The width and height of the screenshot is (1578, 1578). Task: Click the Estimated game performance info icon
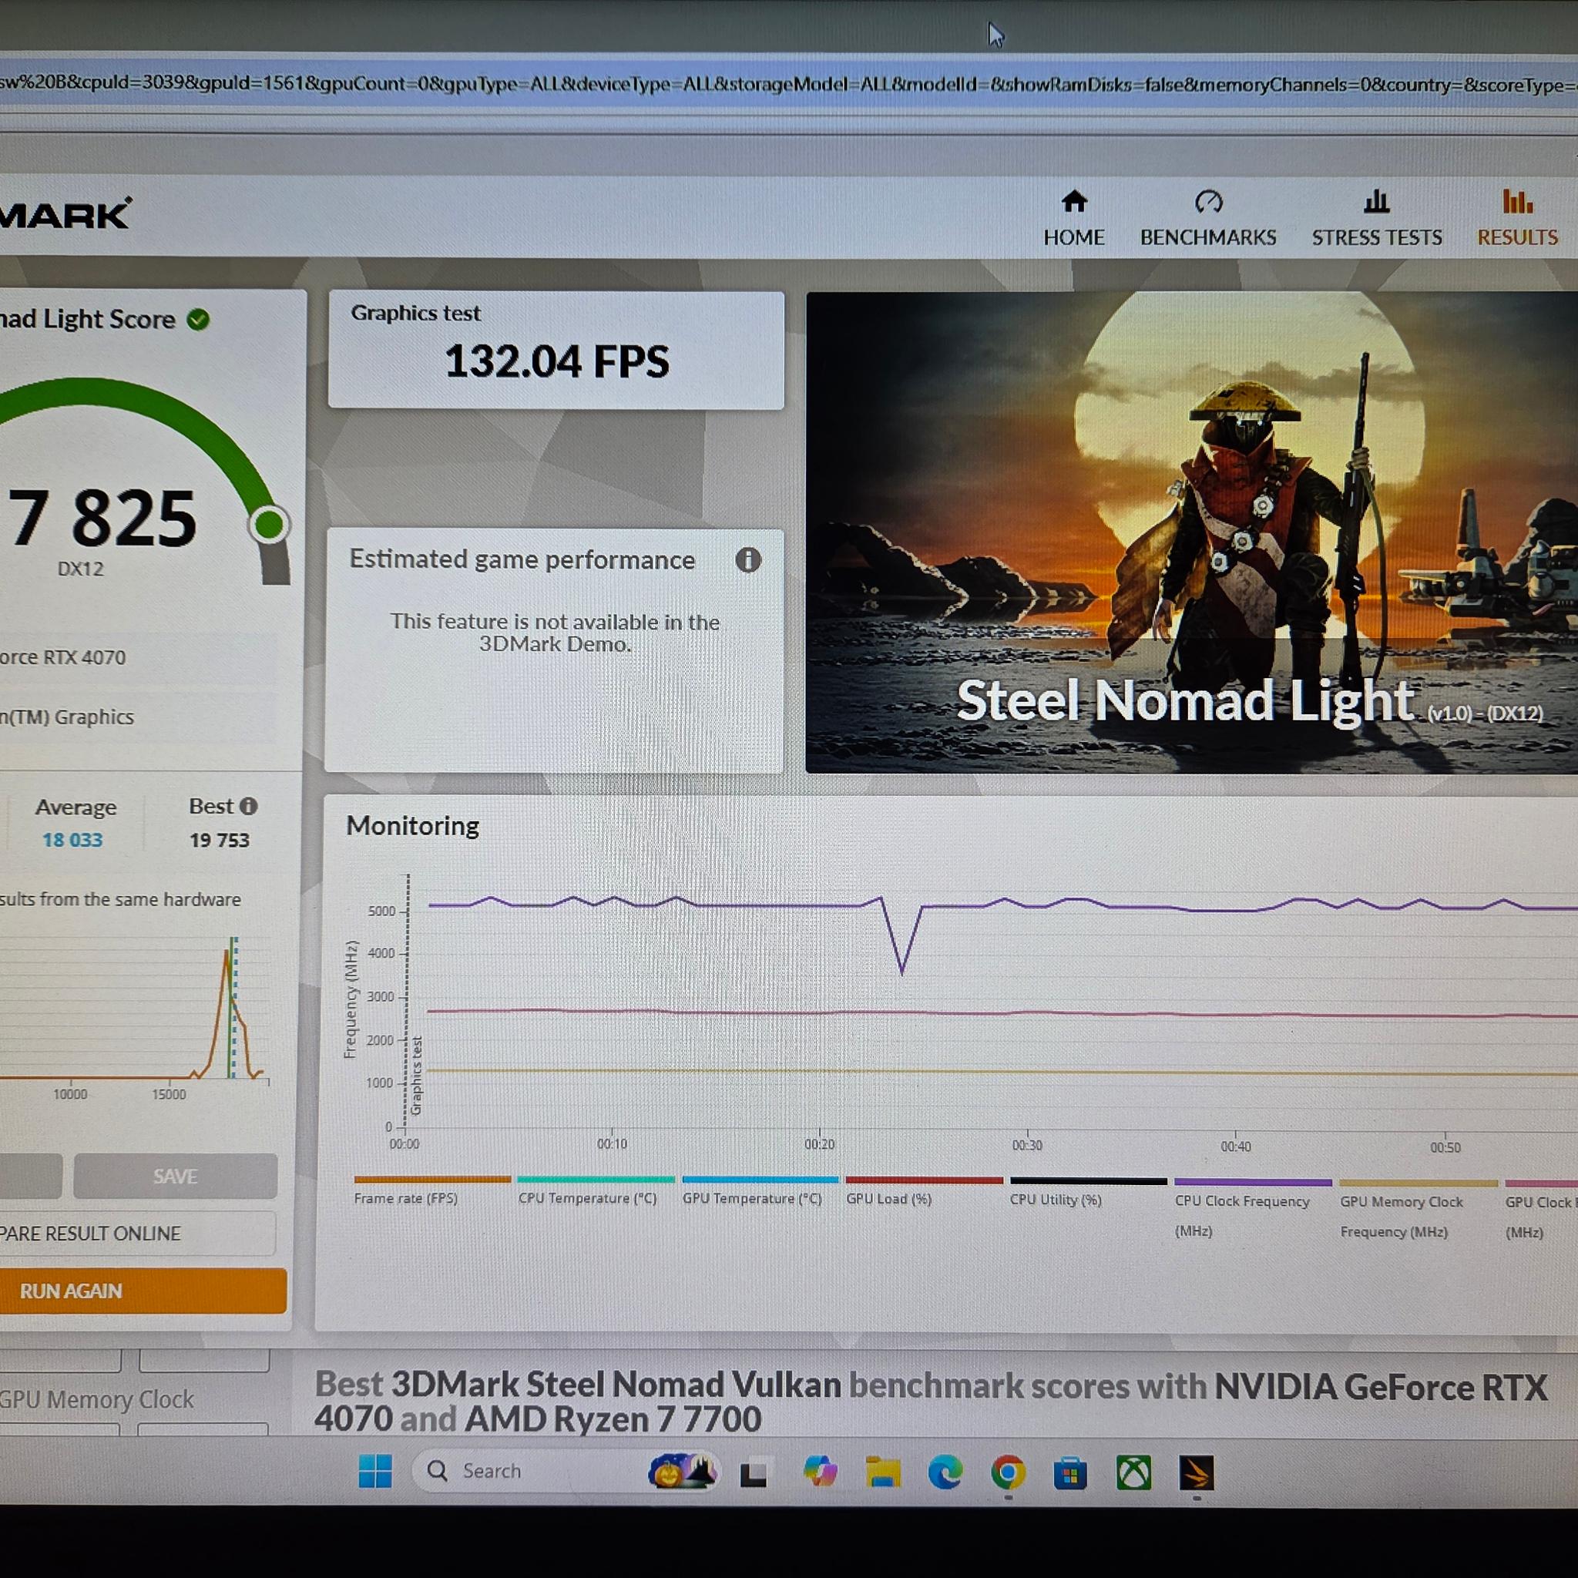click(x=748, y=559)
